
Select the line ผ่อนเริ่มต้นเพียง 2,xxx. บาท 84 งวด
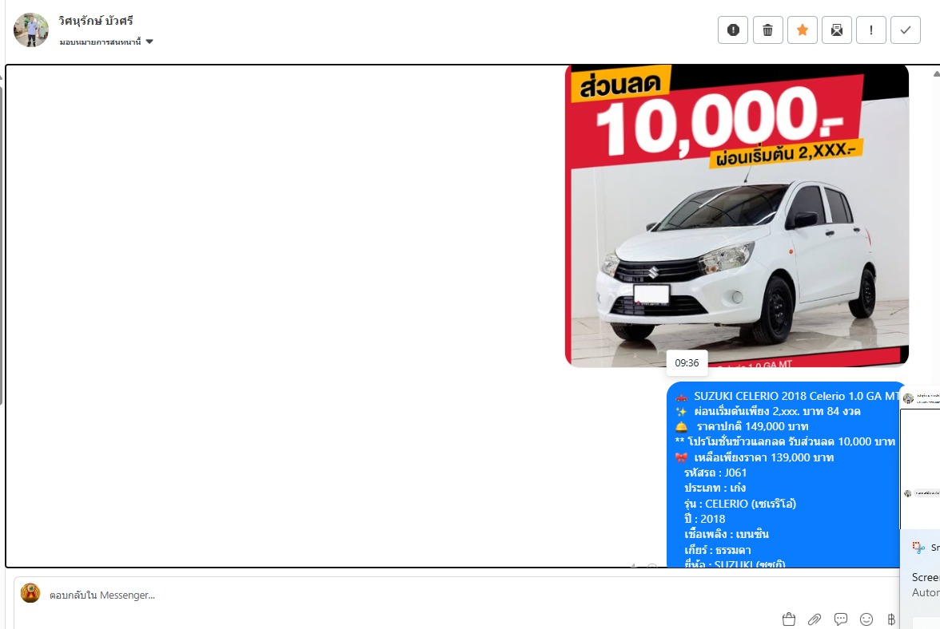pos(777,411)
